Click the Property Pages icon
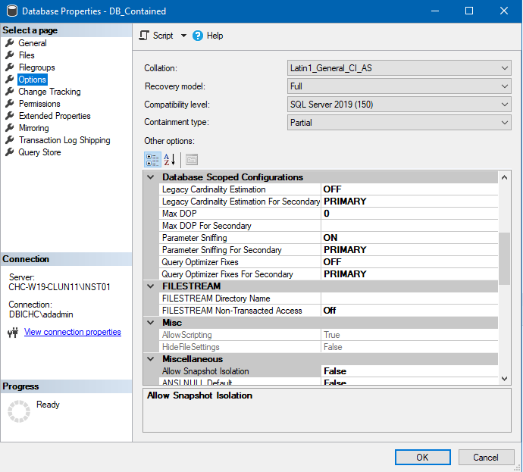Screen dimensions: 523x472 (191, 159)
